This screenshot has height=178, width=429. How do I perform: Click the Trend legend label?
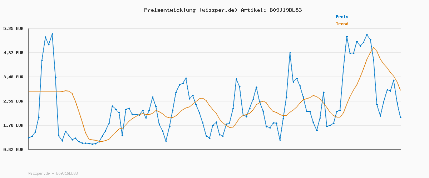pyautogui.click(x=342, y=24)
